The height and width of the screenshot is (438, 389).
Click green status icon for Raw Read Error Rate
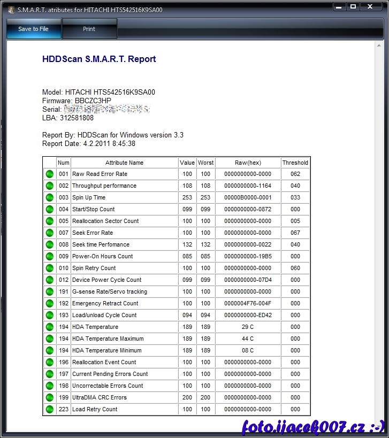coord(49,174)
